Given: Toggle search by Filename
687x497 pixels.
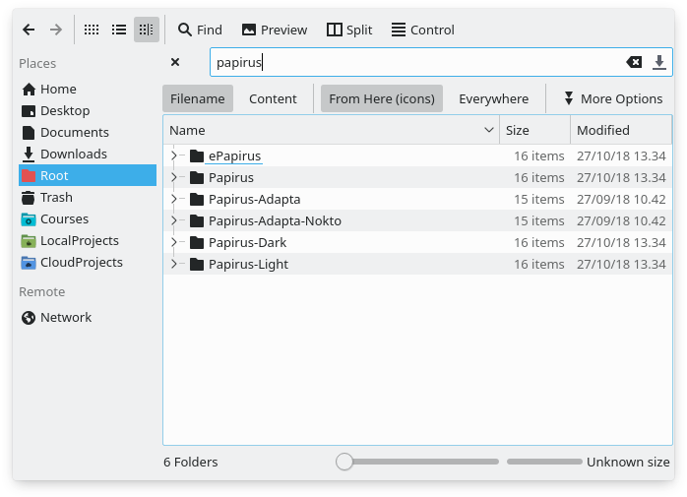Looking at the screenshot, I should 198,98.
